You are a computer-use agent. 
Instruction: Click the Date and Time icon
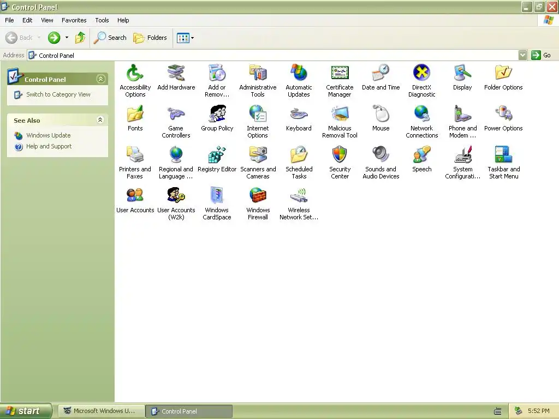380,77
